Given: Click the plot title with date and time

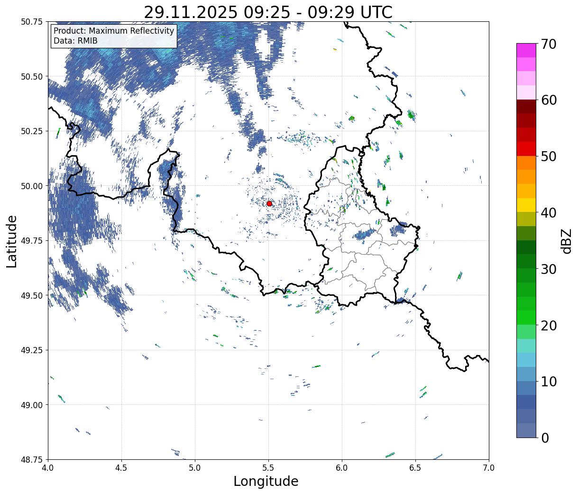Looking at the screenshot, I should (268, 12).
